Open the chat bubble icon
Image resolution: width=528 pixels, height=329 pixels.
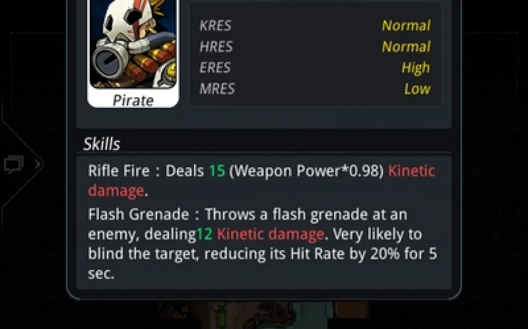click(14, 164)
